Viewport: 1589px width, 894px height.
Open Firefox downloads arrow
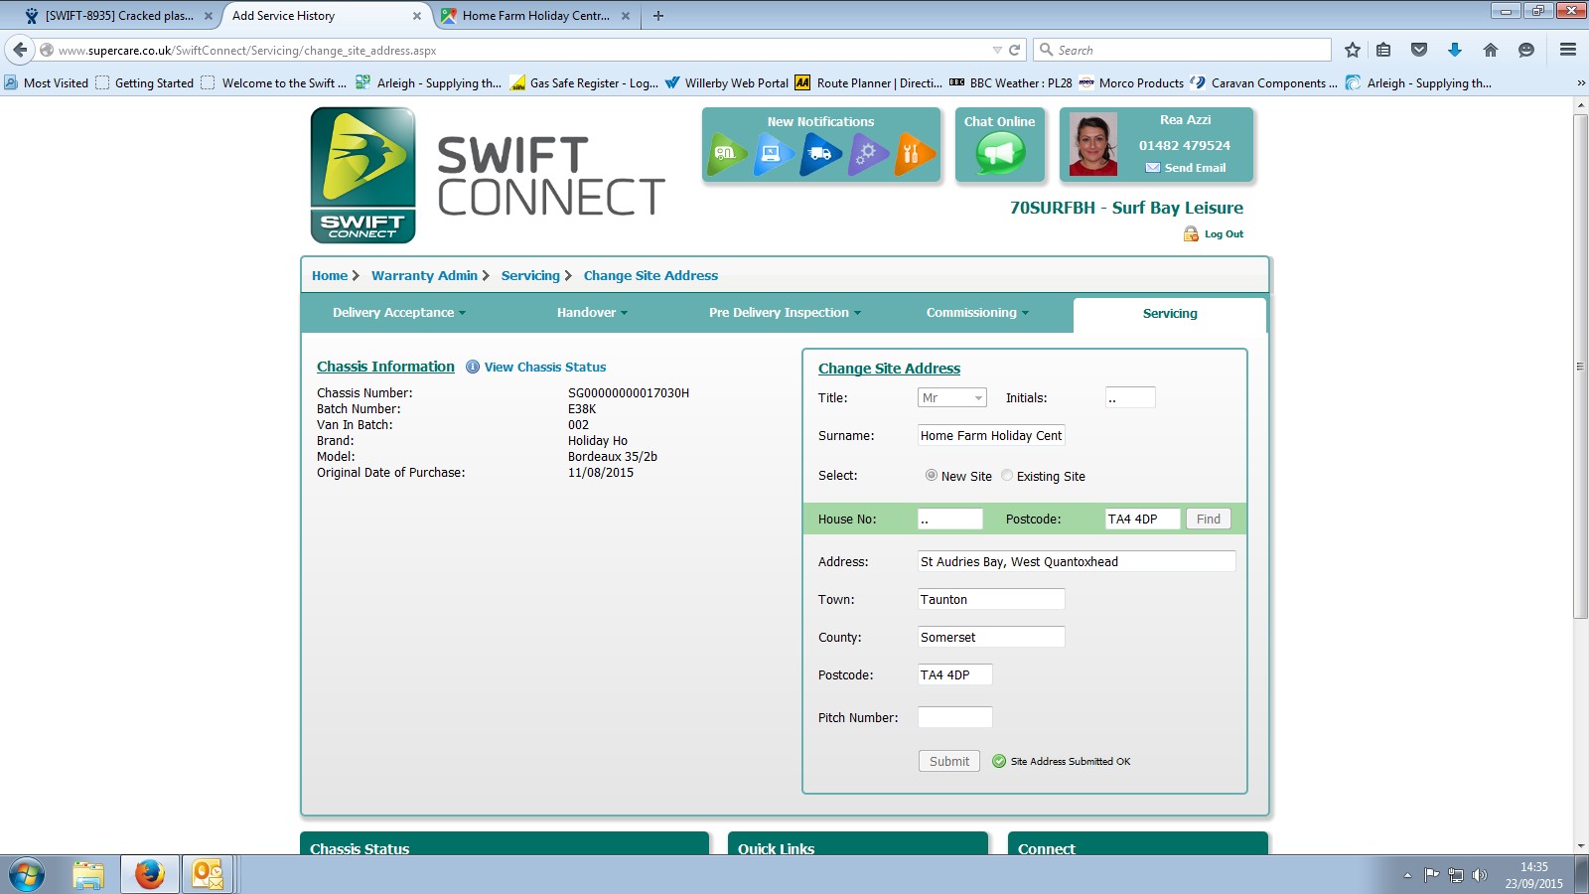pos(1455,50)
